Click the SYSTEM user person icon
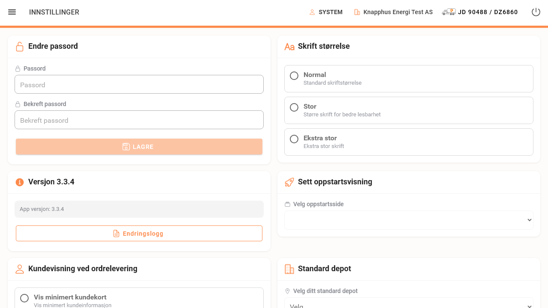548x308 pixels. (312, 12)
